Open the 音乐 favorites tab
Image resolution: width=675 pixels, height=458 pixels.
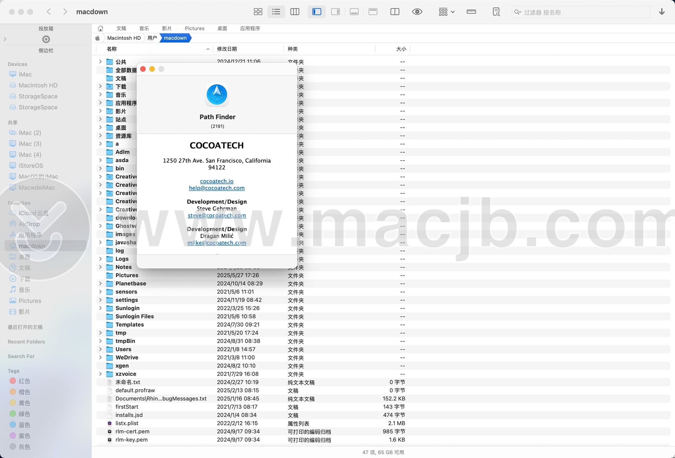tap(144, 28)
